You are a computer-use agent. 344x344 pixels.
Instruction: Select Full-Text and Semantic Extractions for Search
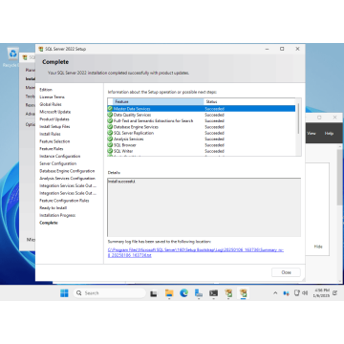pyautogui.click(x=202, y=120)
